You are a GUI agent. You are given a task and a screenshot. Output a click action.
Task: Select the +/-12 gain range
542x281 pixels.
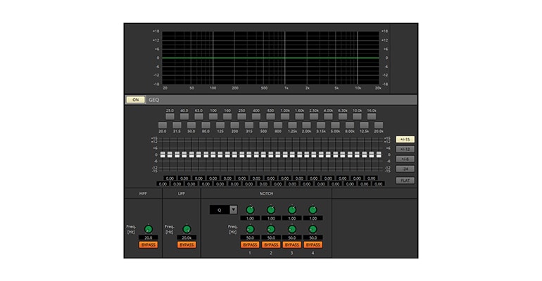pyautogui.click(x=405, y=149)
